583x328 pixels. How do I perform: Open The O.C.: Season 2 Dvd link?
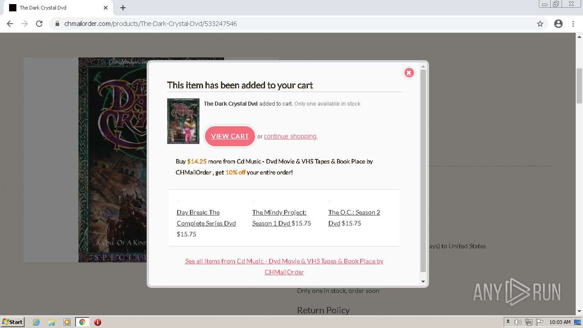[354, 218]
